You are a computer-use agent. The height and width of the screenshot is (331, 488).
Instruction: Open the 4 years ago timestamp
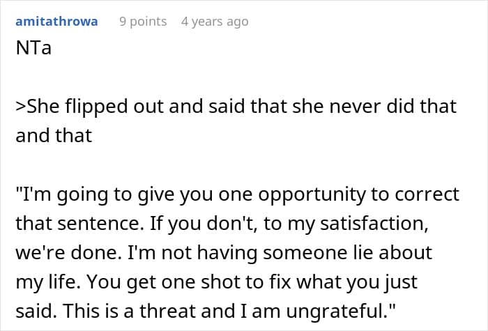point(215,22)
